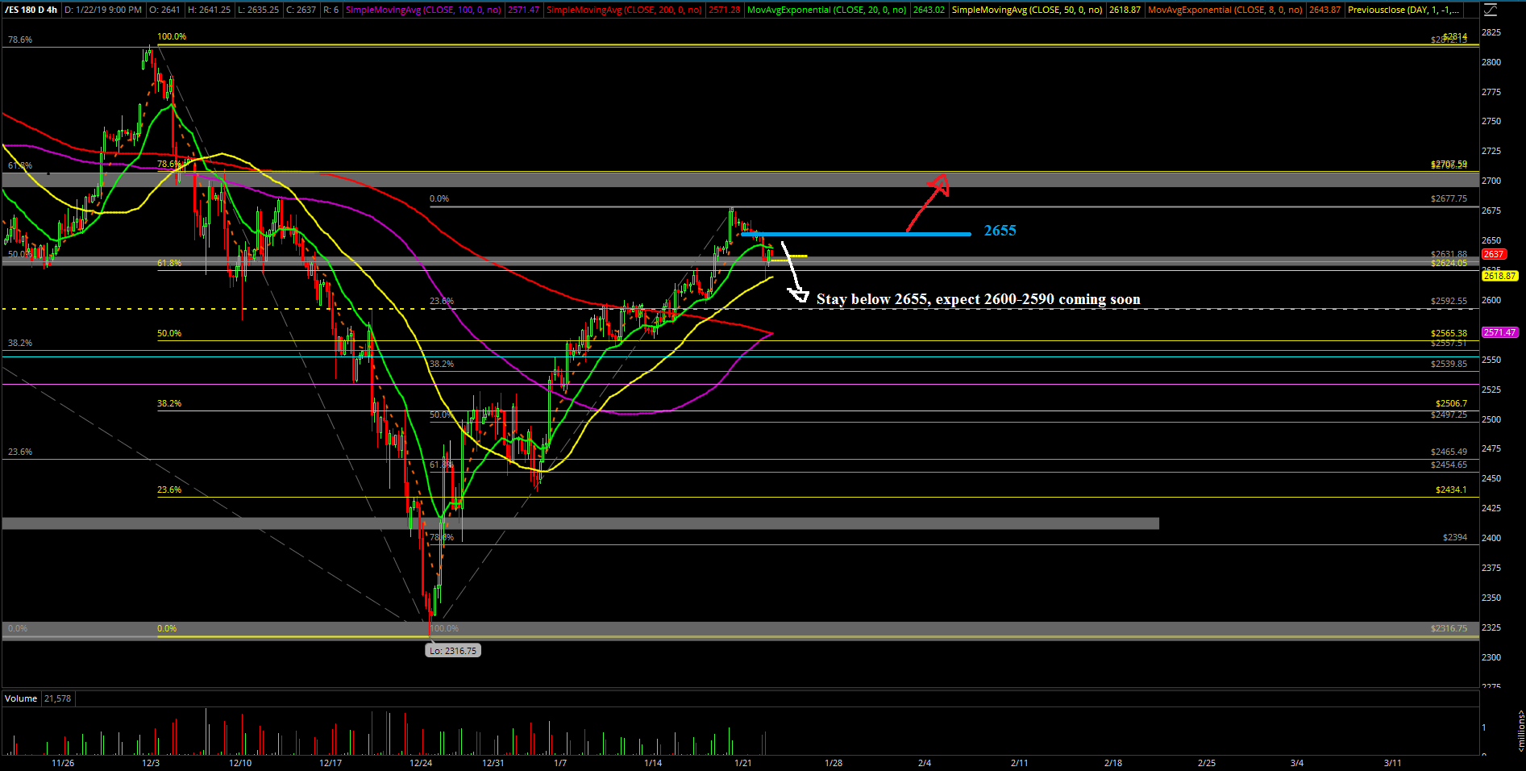Click the close value C: 2637
This screenshot has width=1526, height=771.
pyautogui.click(x=301, y=10)
